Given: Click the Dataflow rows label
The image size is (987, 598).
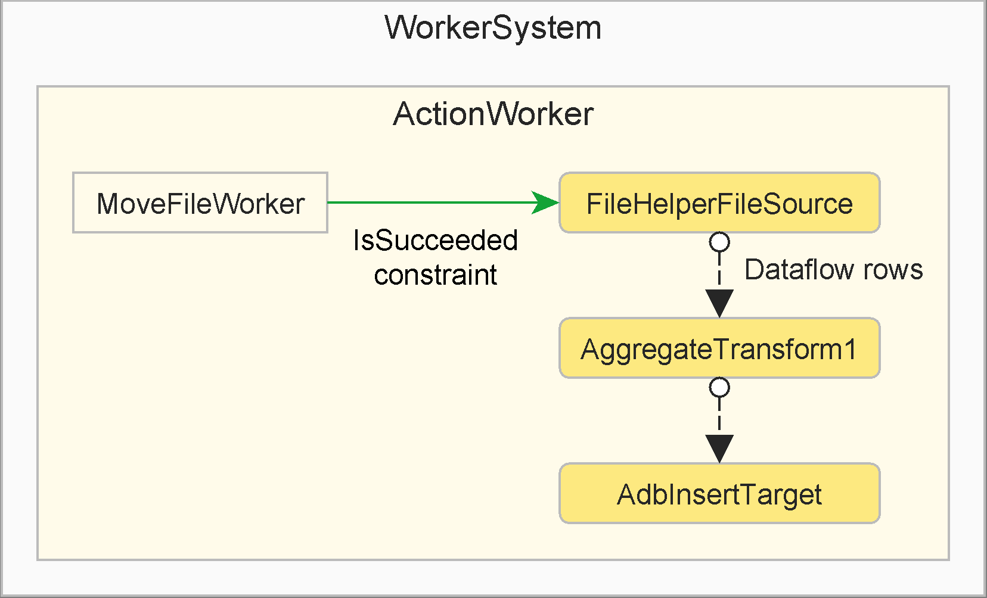Looking at the screenshot, I should [833, 269].
